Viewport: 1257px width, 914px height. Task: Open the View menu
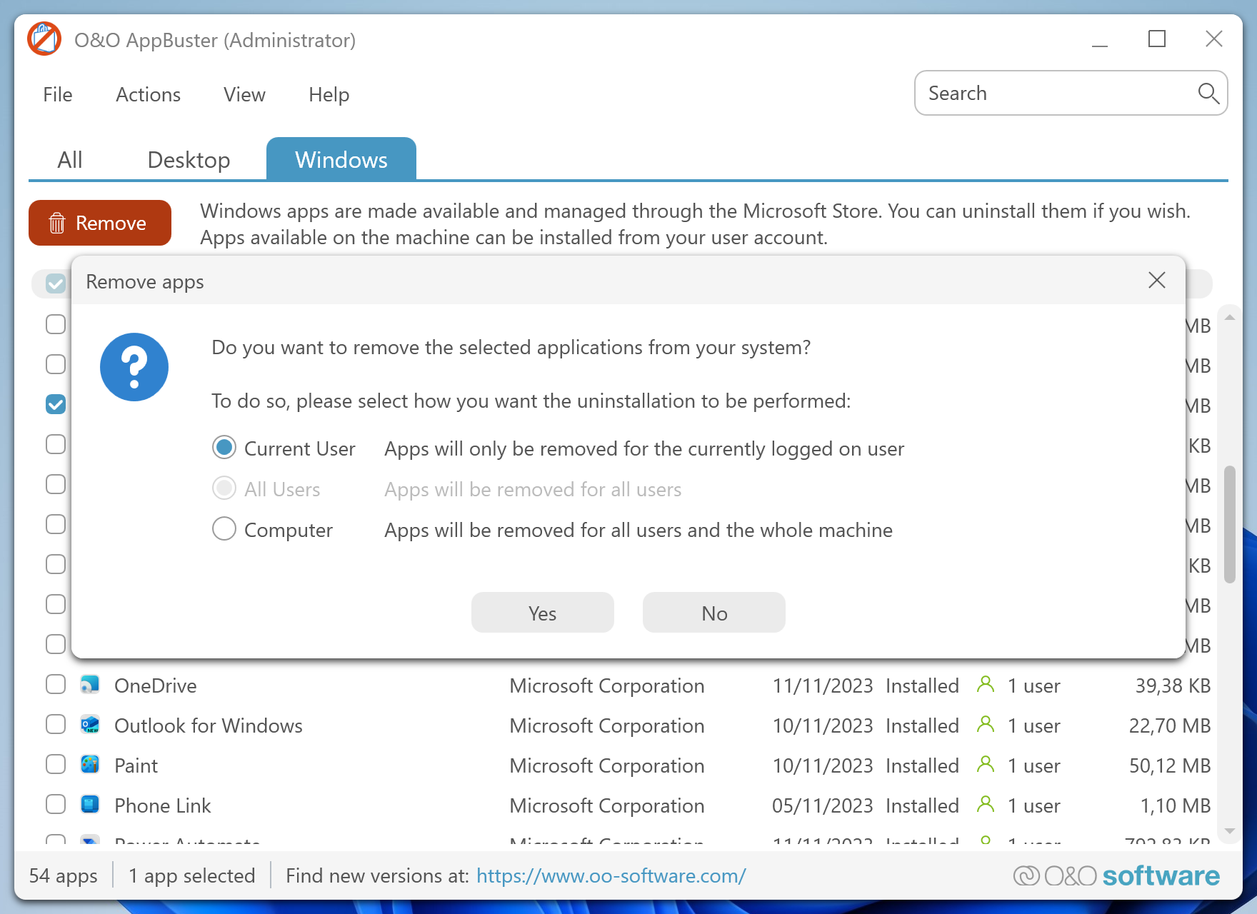click(244, 94)
